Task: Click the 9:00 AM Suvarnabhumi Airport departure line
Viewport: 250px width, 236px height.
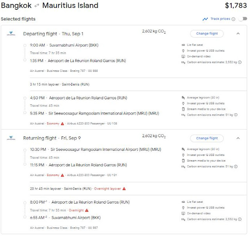Action: coord(64,45)
